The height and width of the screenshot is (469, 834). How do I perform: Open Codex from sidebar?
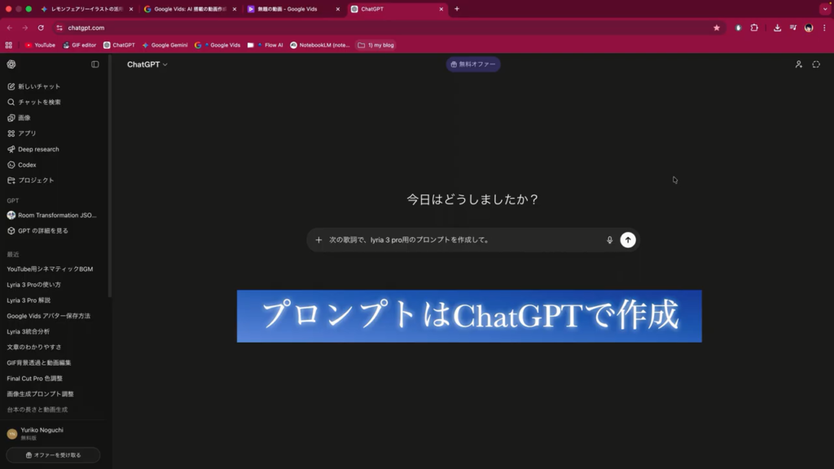point(27,164)
